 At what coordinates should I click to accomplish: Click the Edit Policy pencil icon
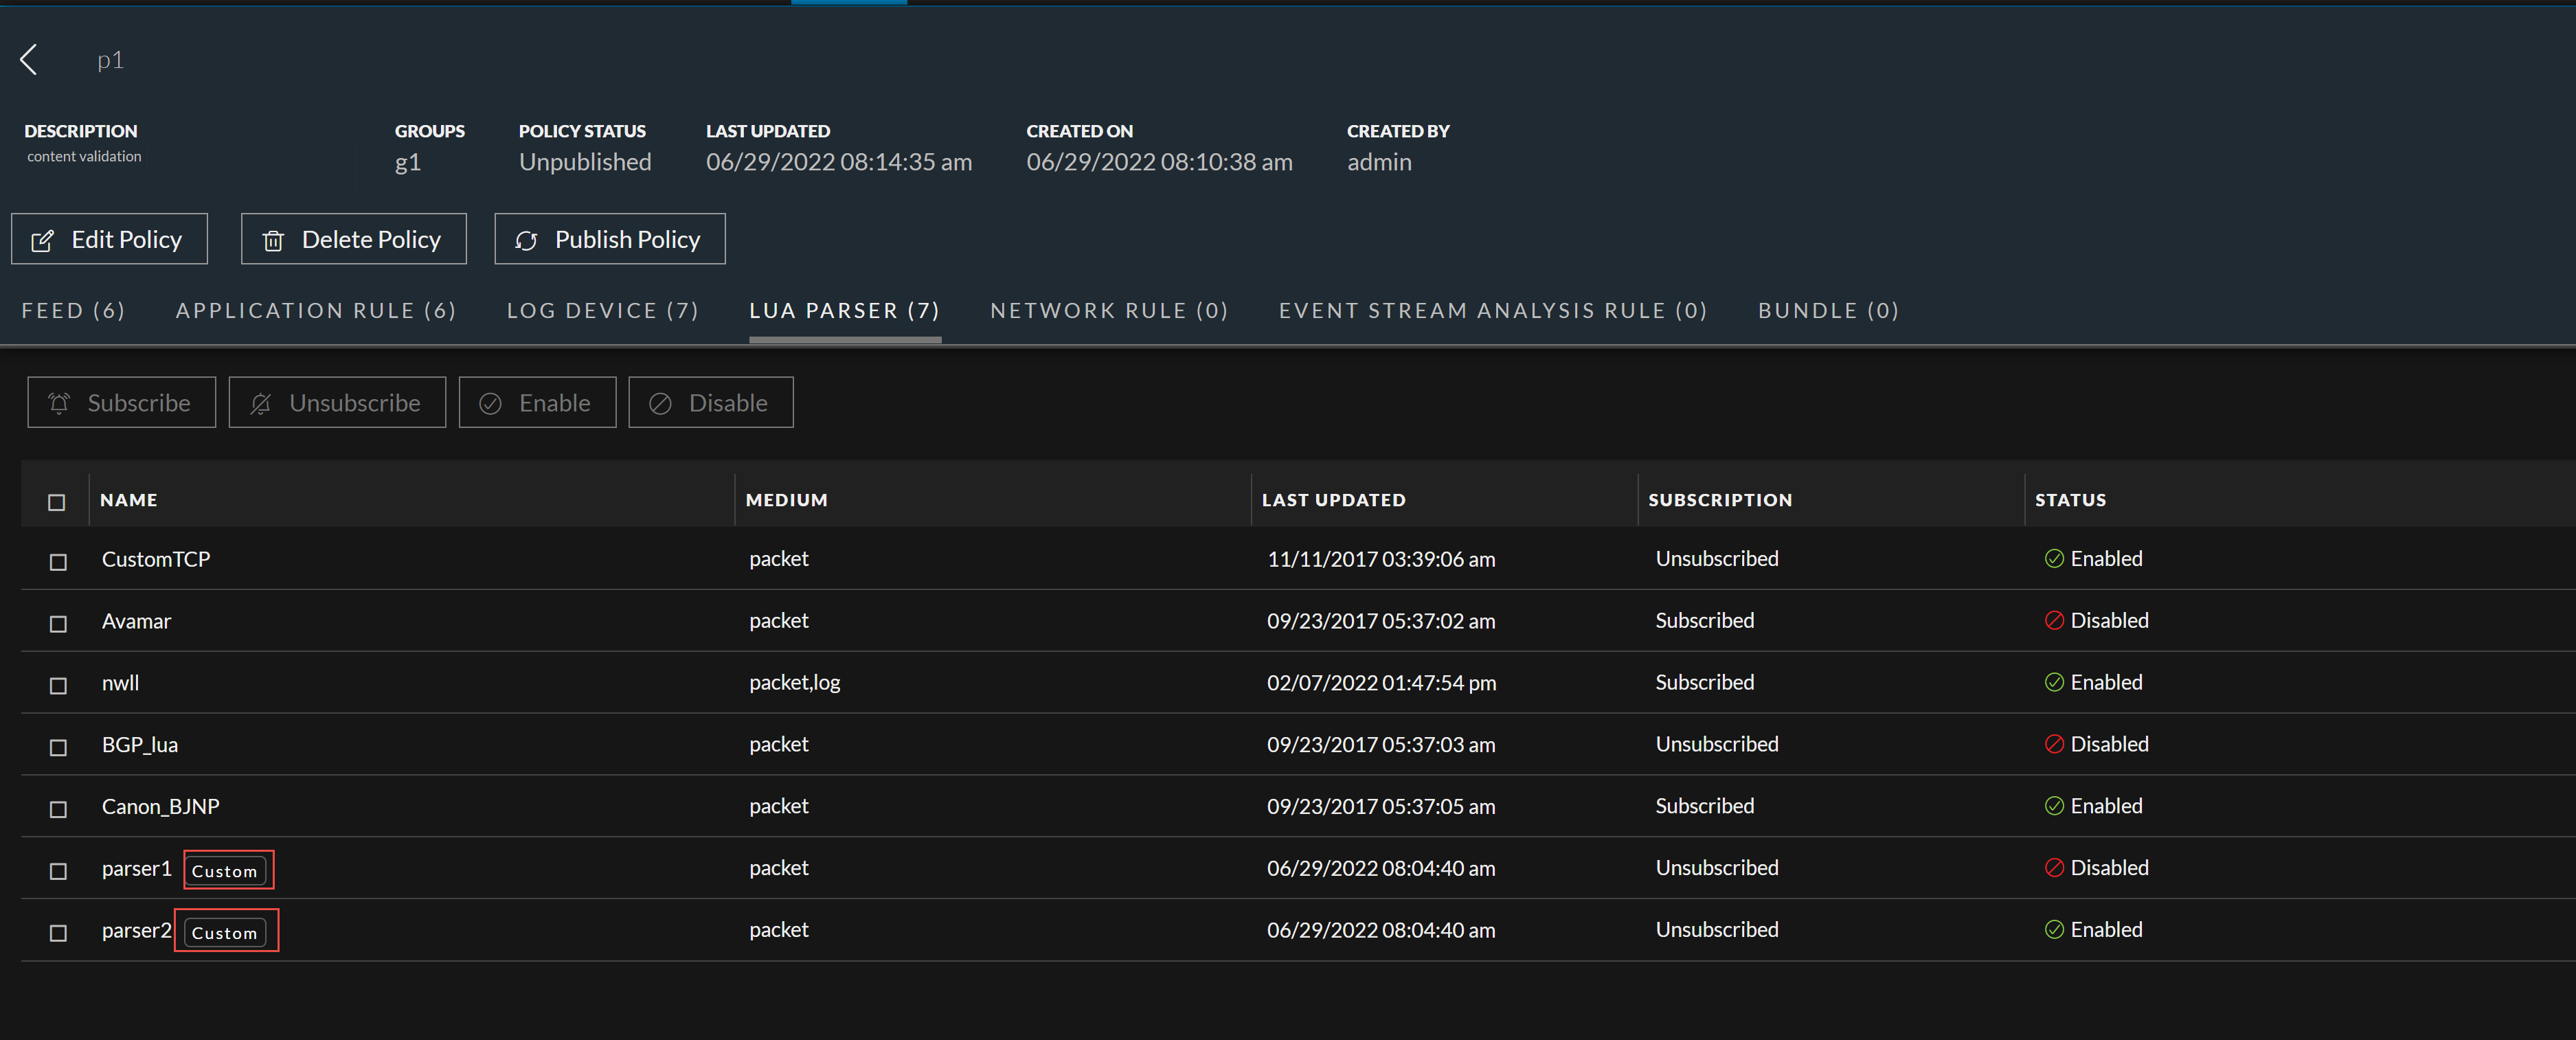[x=42, y=241]
